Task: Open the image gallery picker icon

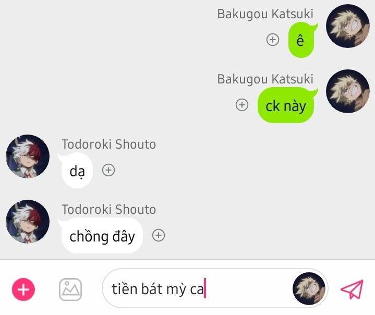Action: (70, 289)
